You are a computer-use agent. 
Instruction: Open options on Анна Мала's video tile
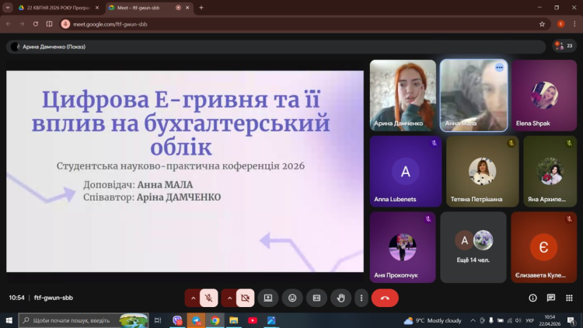(x=499, y=68)
